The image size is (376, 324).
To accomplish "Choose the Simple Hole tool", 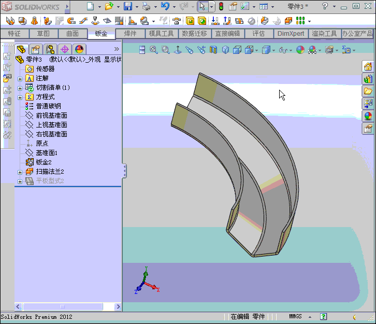I will (202, 21).
